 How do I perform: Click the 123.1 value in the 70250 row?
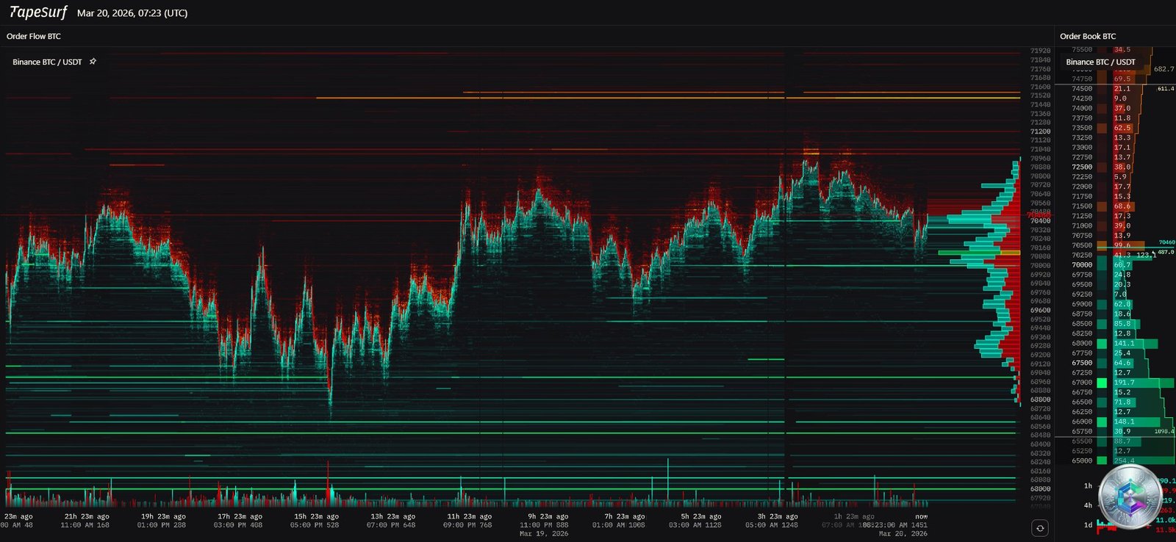point(1146,256)
